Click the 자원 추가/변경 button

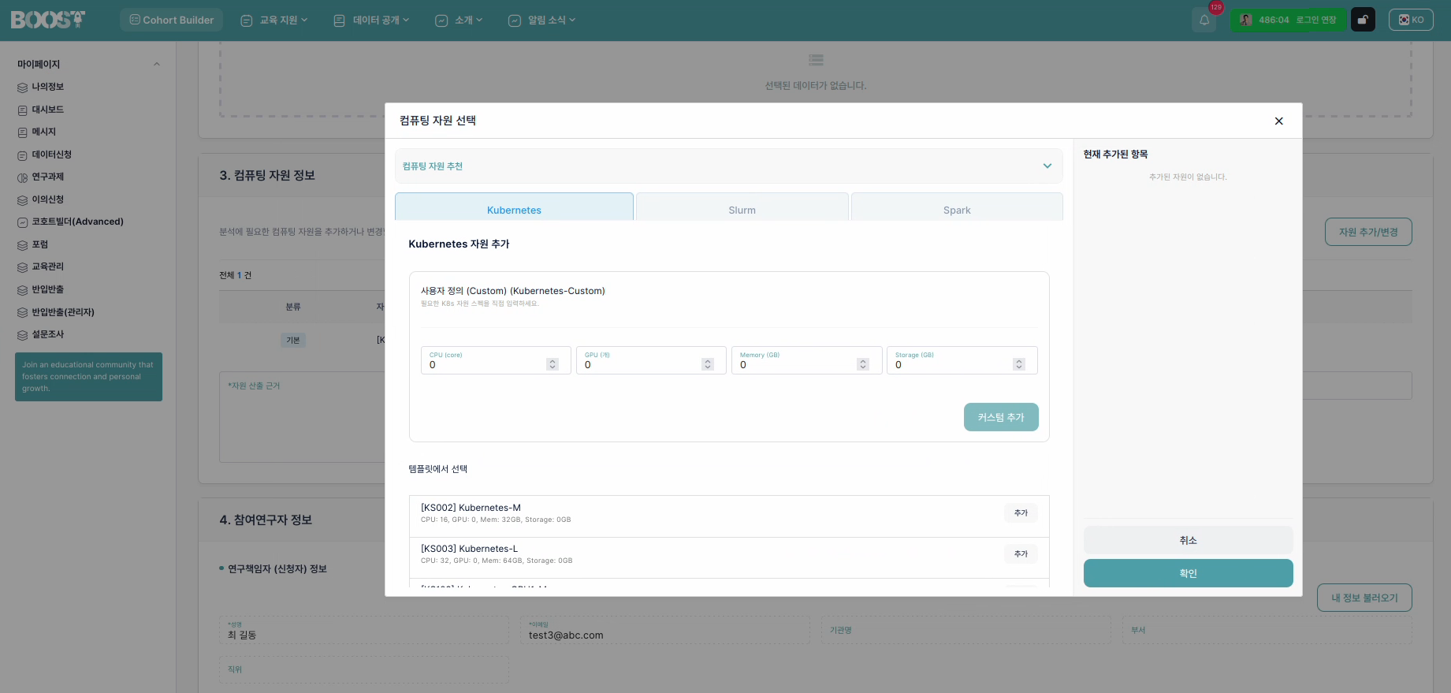[1368, 232]
